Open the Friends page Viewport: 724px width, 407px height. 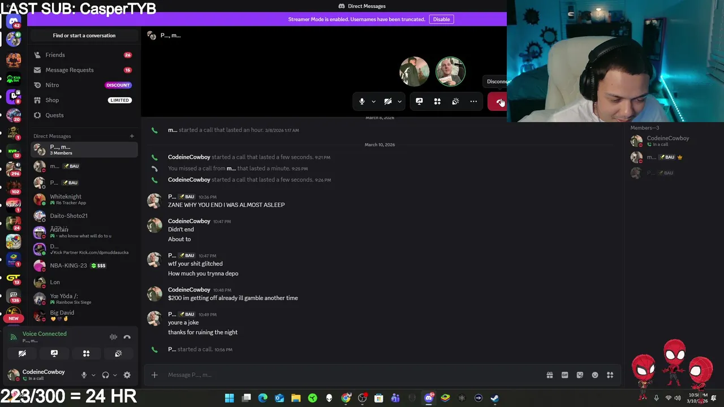pos(84,55)
